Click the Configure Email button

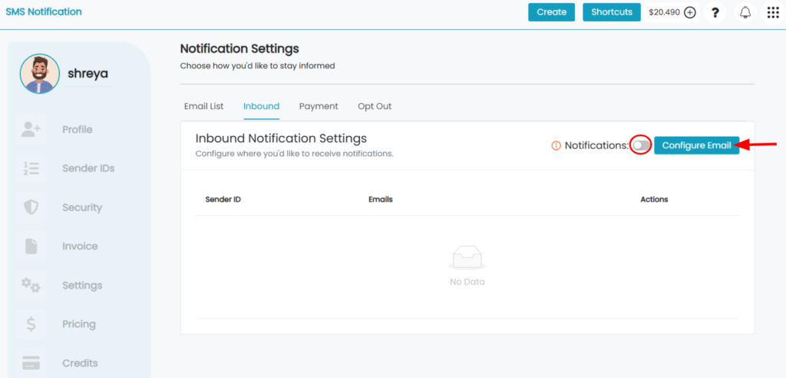(x=697, y=145)
